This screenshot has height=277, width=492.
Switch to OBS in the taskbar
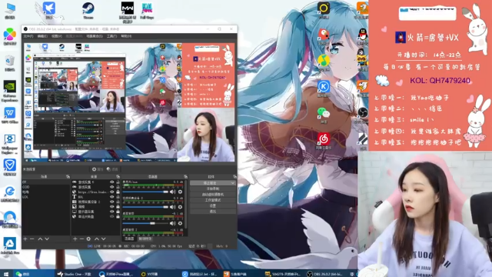click(324, 274)
